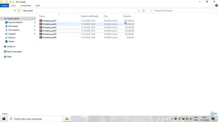218x122 pixels.
Task: Expand the address bar history dropdown
Action: coord(139,11)
